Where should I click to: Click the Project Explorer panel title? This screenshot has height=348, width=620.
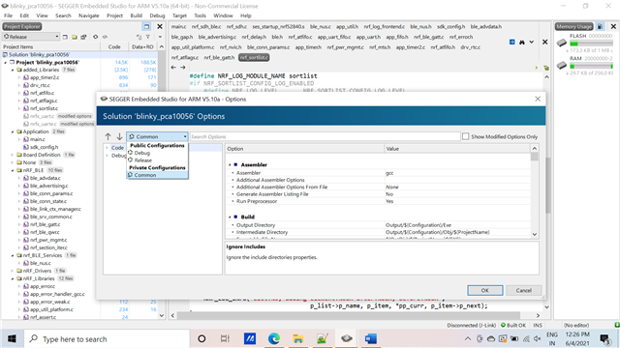pos(22,26)
